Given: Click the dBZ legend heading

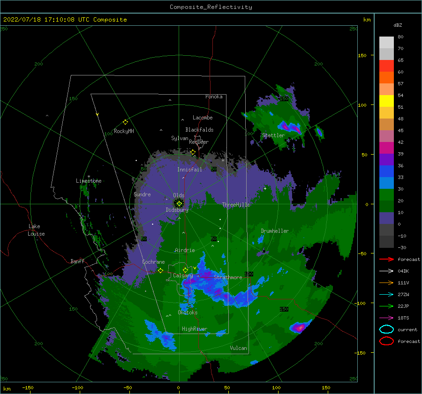Looking at the screenshot, I should pyautogui.click(x=398, y=25).
